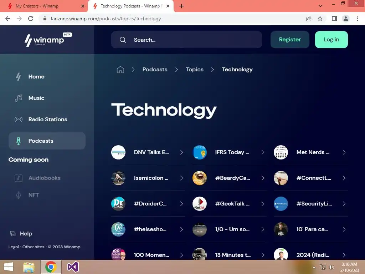
Task: Open #ConnectL... podcast thumbnail
Action: click(281, 178)
